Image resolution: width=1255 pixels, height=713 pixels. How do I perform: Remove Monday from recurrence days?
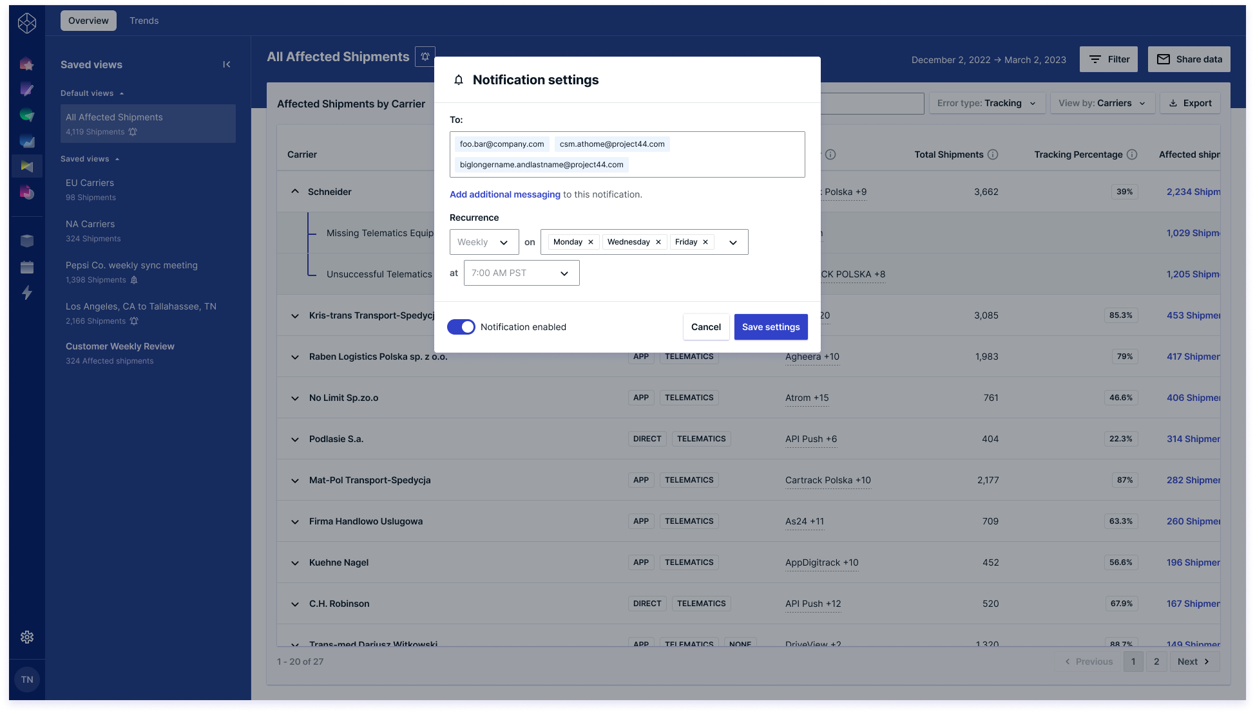coord(591,242)
